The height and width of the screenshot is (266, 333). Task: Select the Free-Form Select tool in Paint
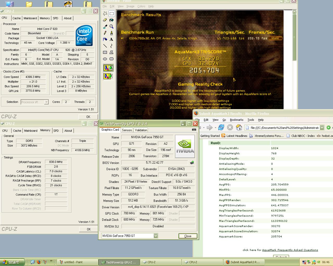point(105,14)
